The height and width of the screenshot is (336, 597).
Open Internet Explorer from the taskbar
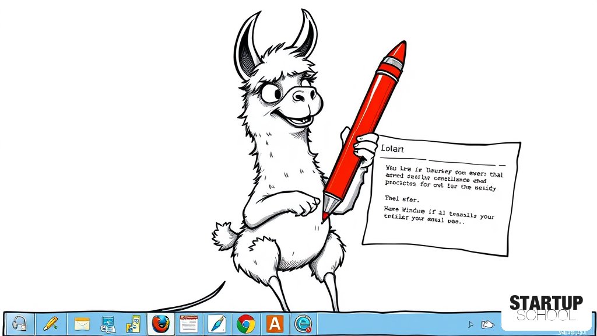303,324
